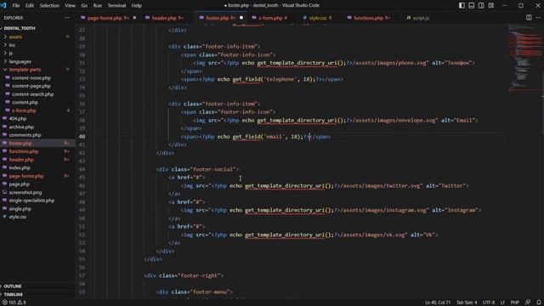Open style.css in explorer tree
Screen dimensions: 544x306
tap(37, 217)
